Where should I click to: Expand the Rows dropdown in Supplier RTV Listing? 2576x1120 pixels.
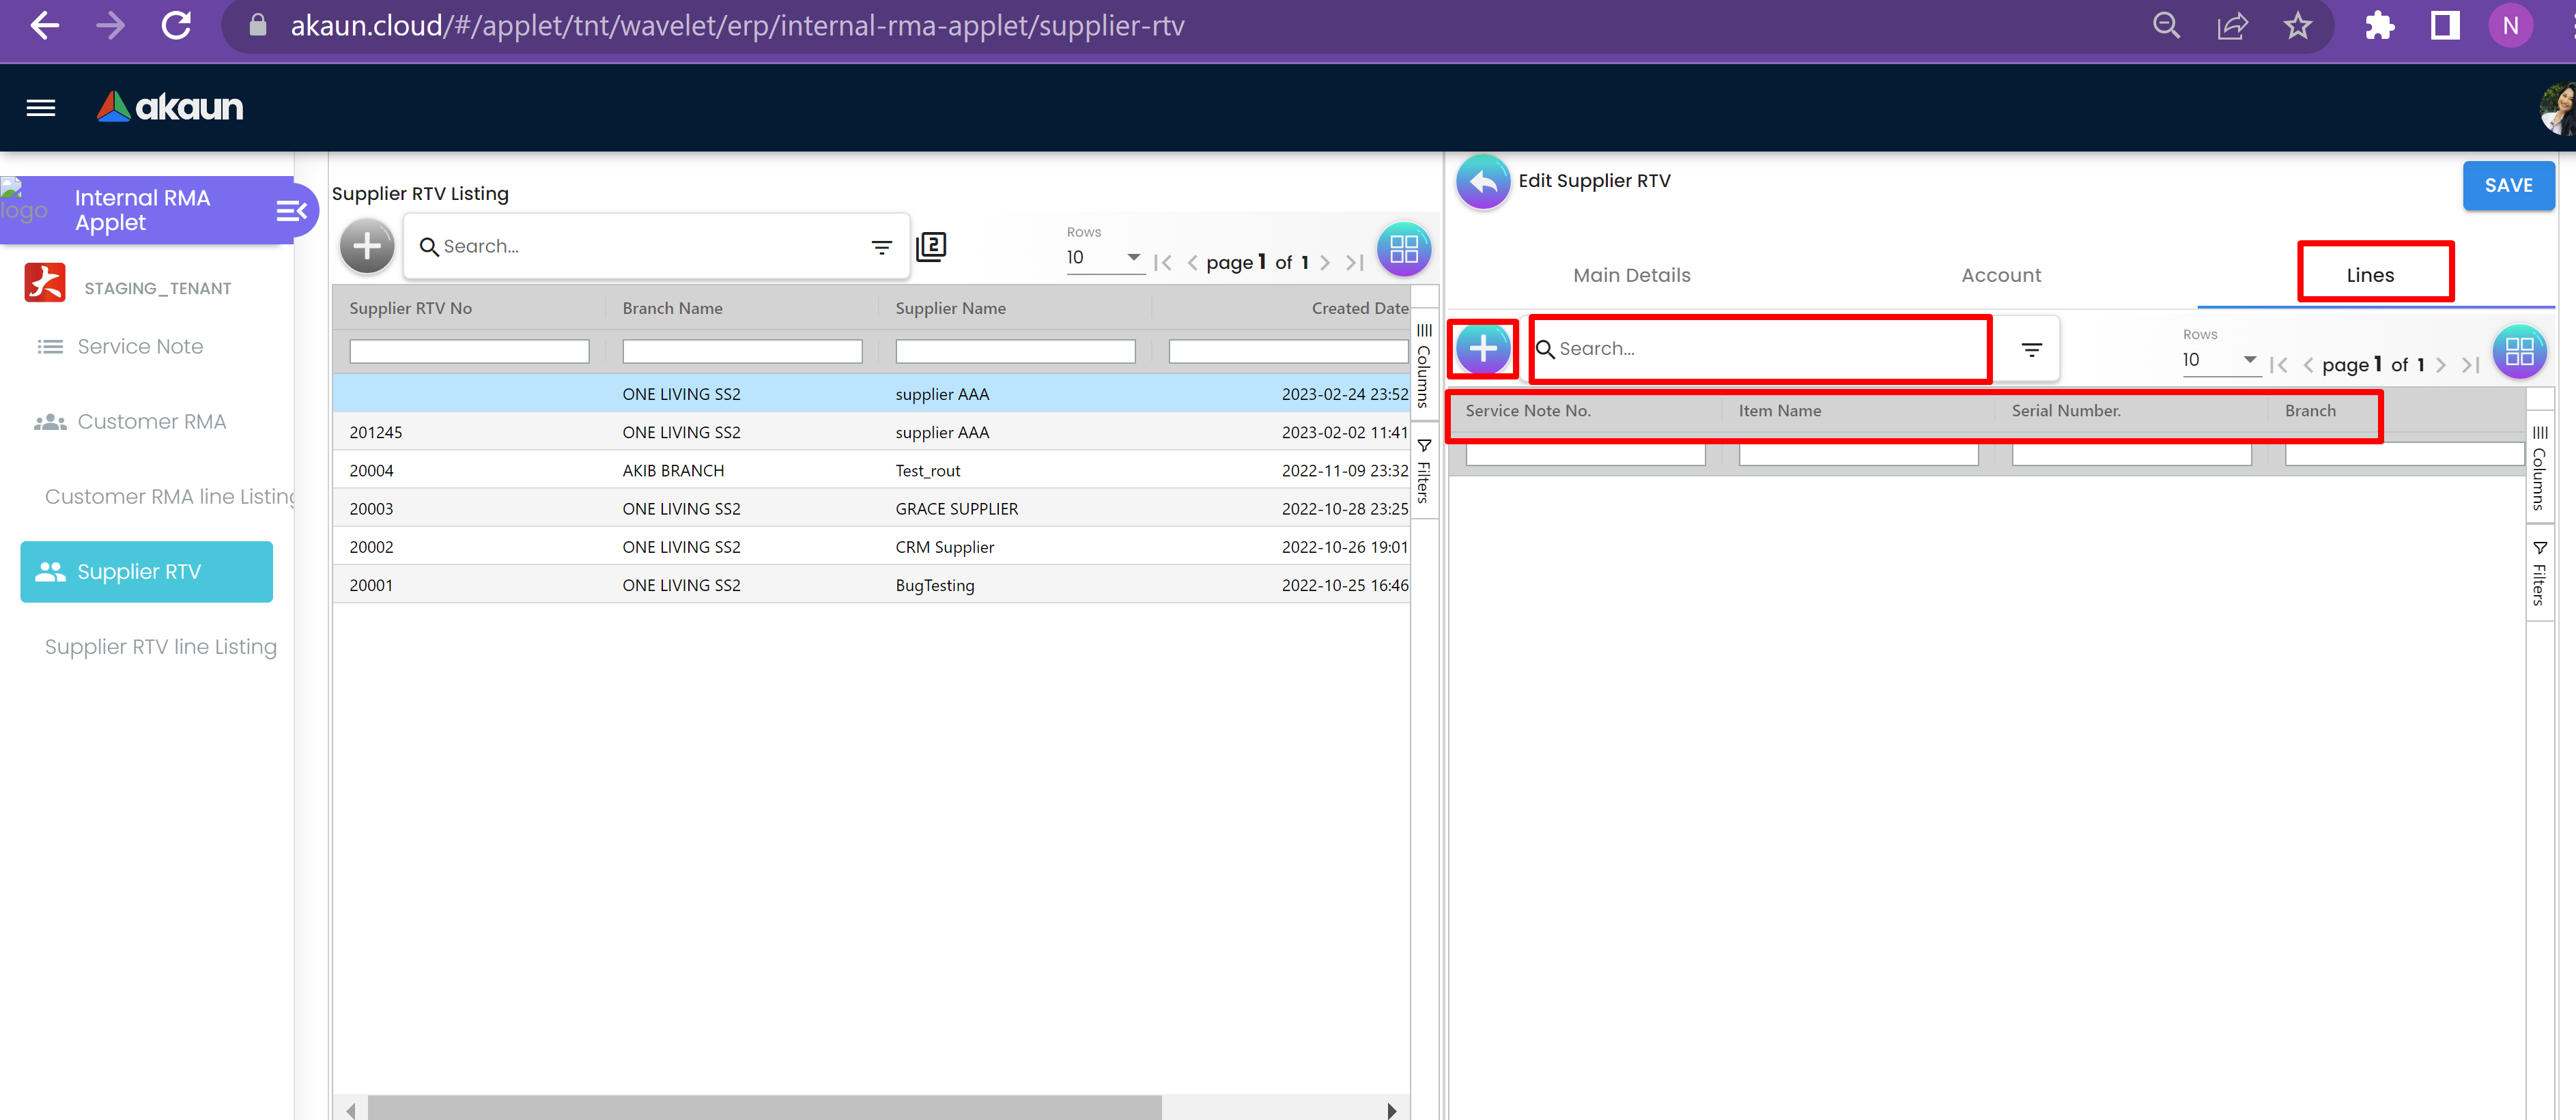click(x=1104, y=258)
